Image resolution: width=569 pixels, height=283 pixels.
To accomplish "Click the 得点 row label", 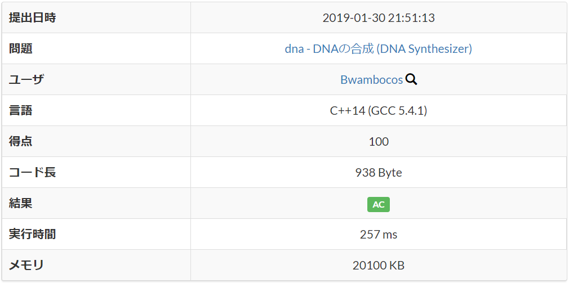I will (x=21, y=141).
